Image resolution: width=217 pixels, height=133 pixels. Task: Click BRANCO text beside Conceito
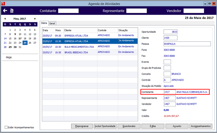(176, 74)
